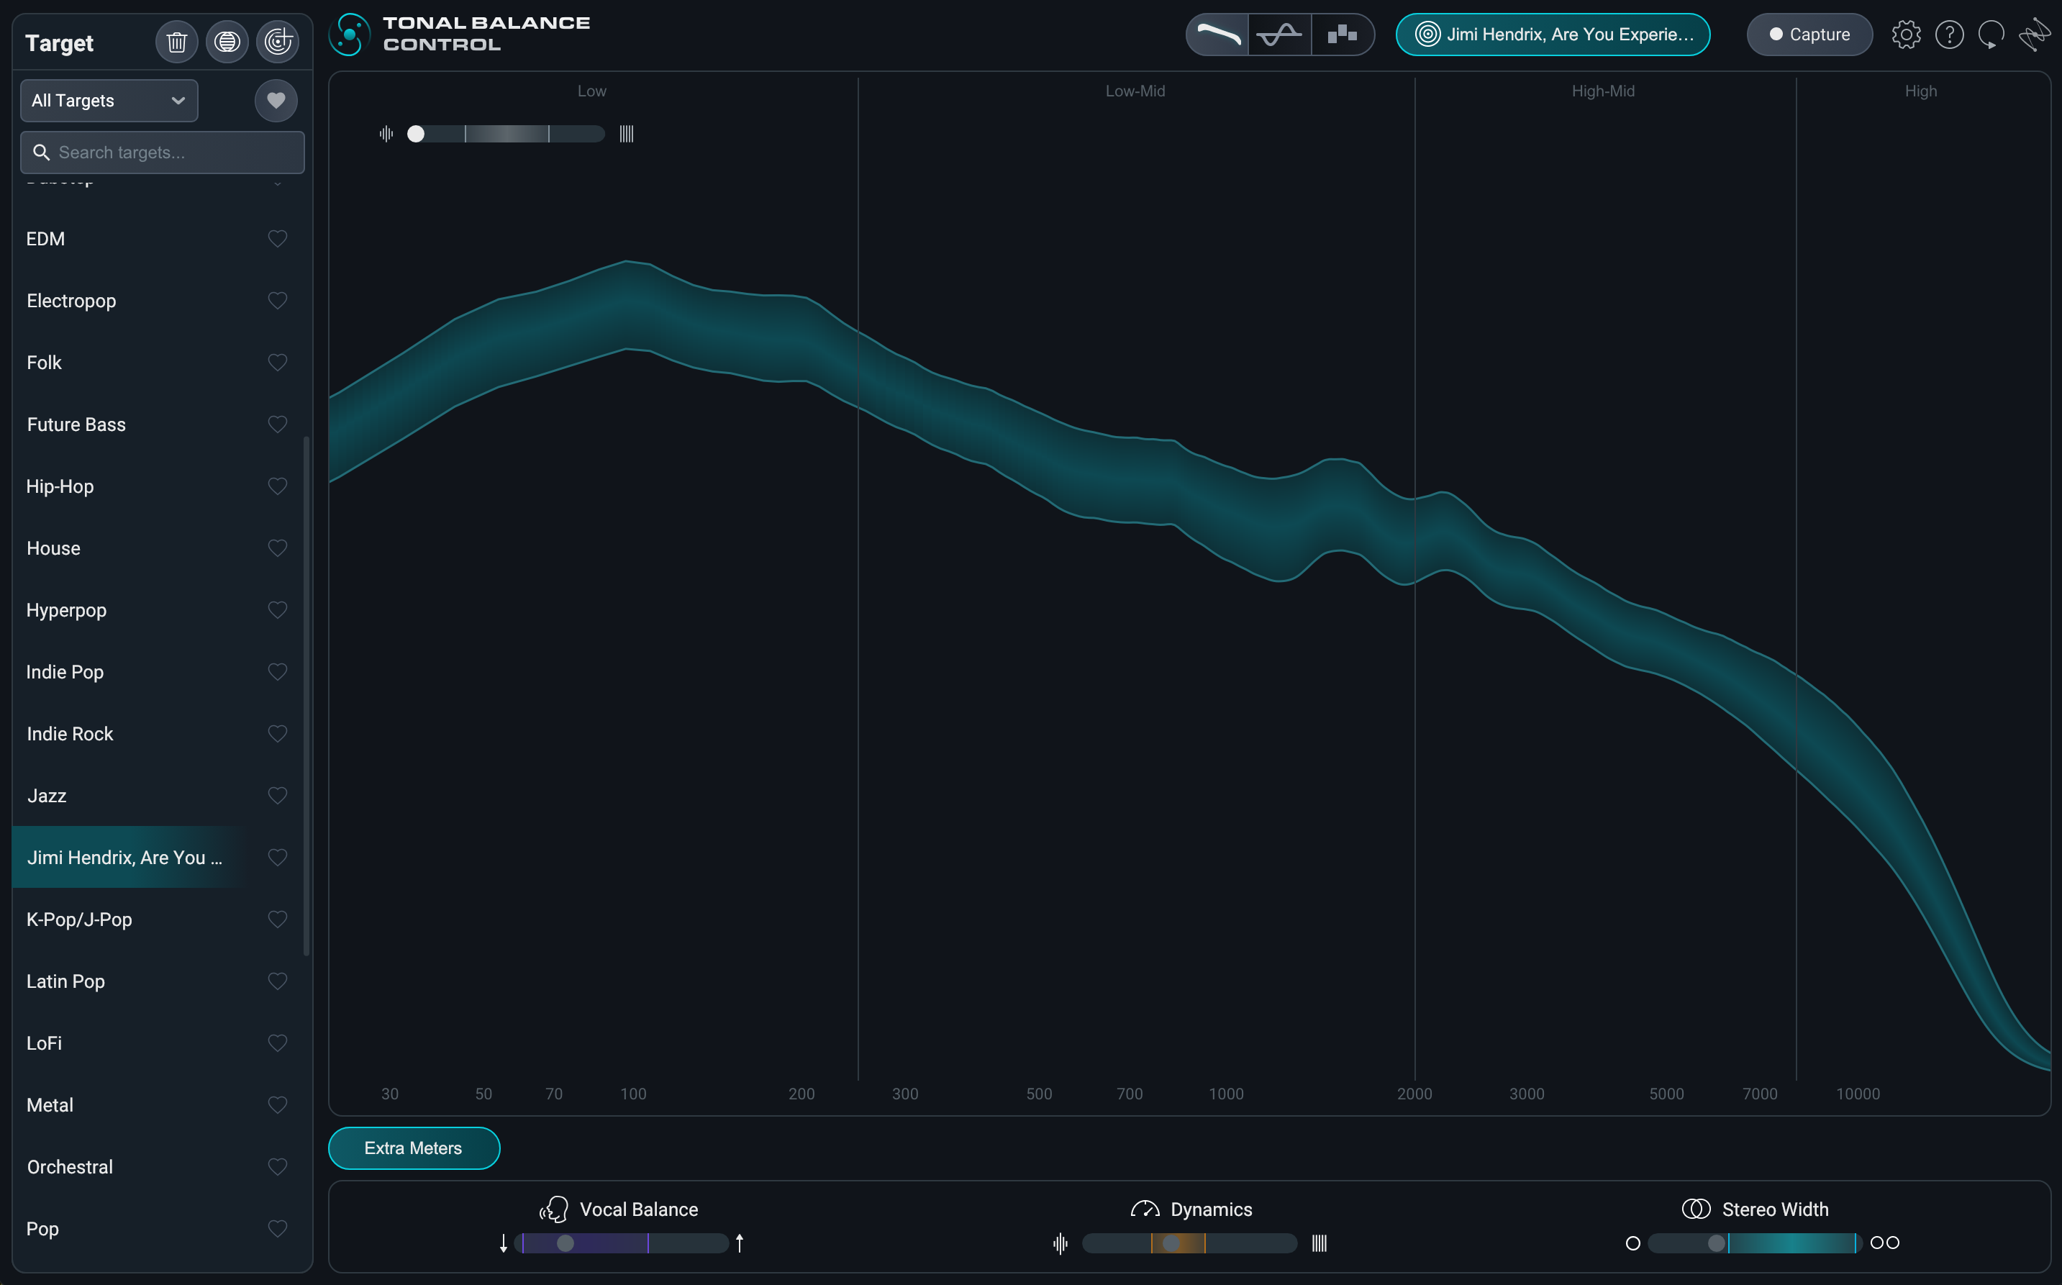
Task: Open the help question mark icon
Action: click(1949, 35)
